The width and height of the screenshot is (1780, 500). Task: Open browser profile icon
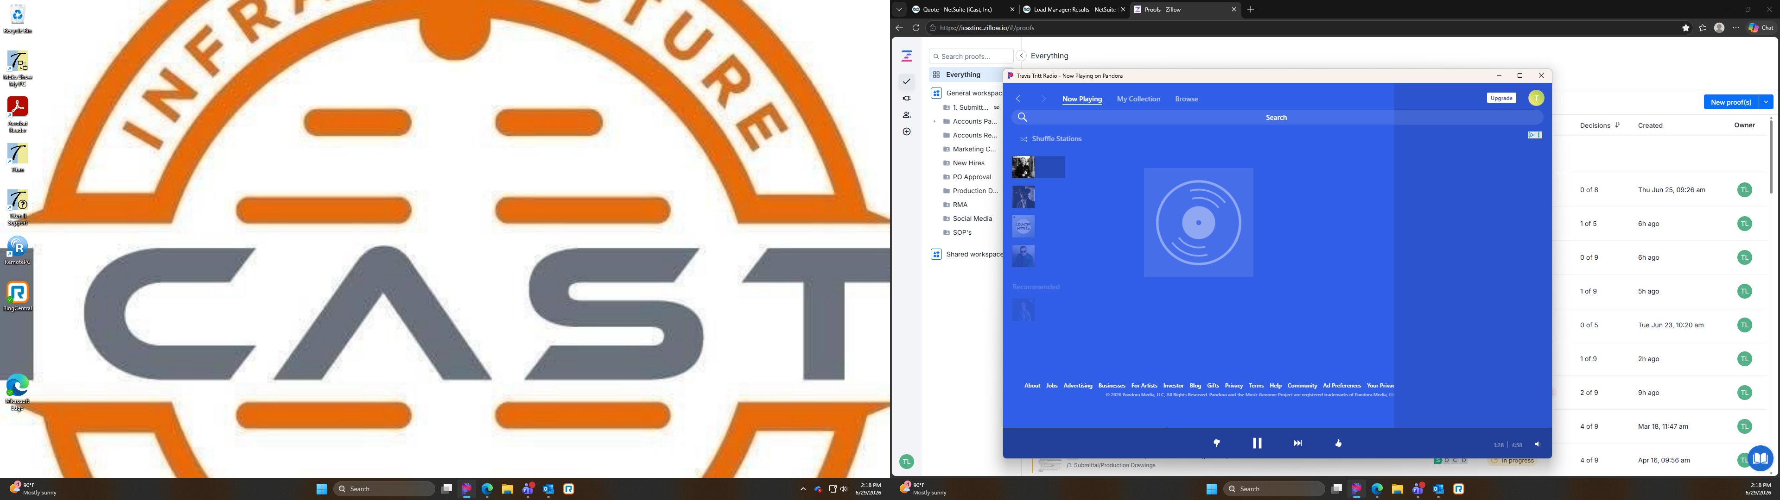click(x=1718, y=28)
